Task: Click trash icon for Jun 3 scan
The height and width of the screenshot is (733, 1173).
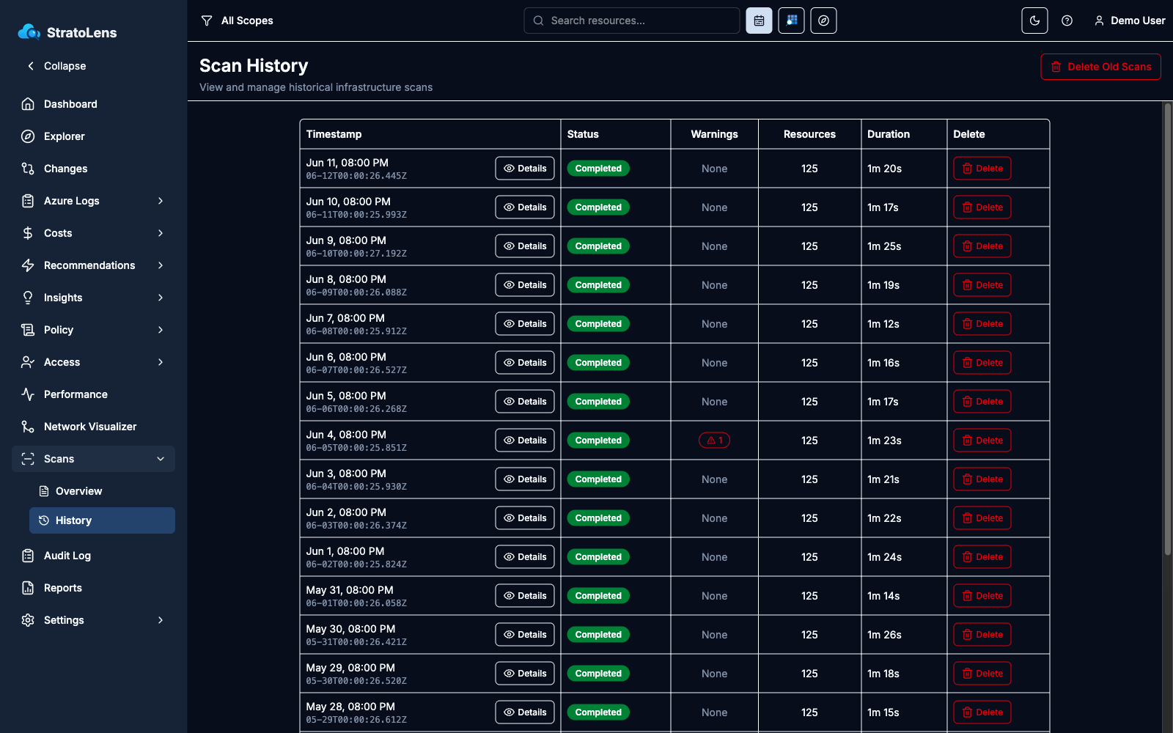Action: [967, 479]
